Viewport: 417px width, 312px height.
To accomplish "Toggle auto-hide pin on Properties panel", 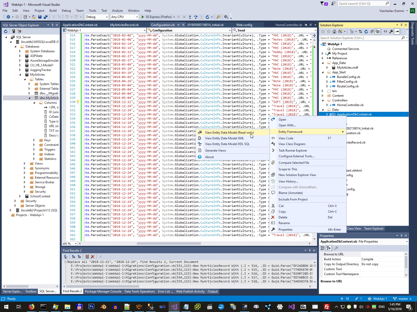I will [402, 236].
